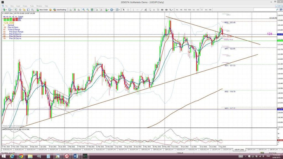Open the Profiles icon in toolbar

tap(9, 10)
